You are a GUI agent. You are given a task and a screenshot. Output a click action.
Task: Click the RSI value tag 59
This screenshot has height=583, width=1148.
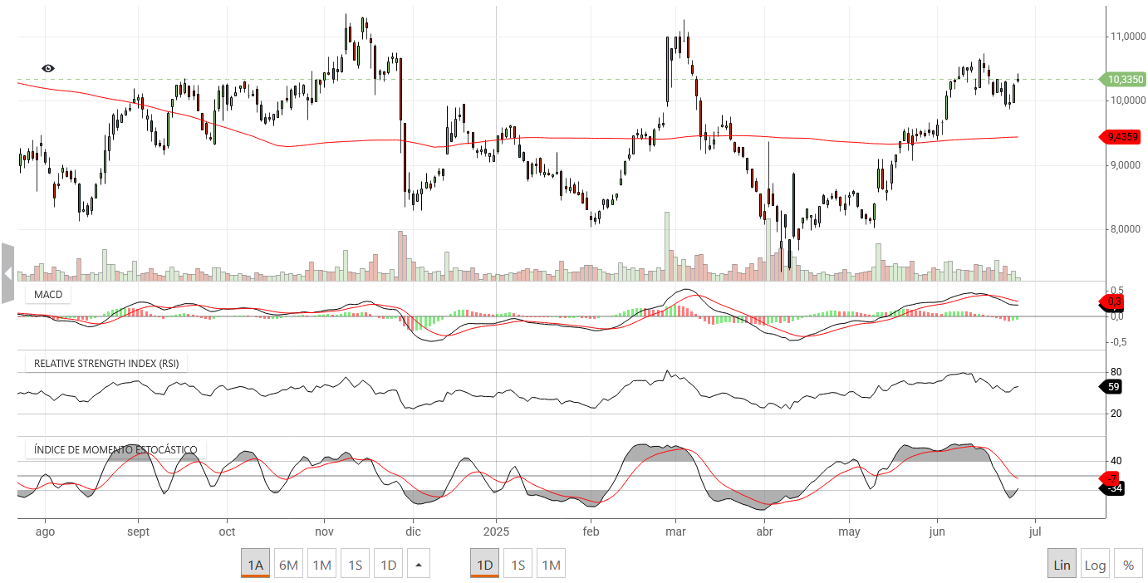pyautogui.click(x=1111, y=387)
